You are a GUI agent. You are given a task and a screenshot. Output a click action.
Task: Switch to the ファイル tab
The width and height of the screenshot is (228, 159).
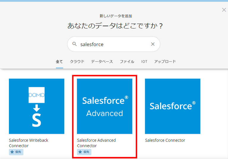click(127, 62)
